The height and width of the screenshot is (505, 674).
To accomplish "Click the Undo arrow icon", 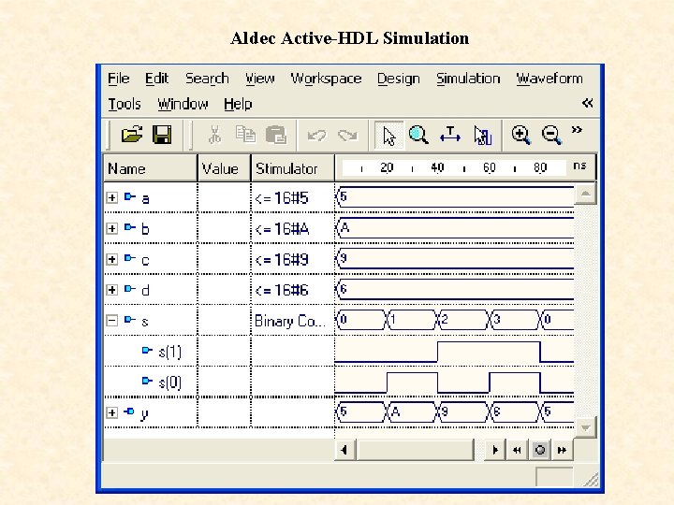I will pos(317,136).
